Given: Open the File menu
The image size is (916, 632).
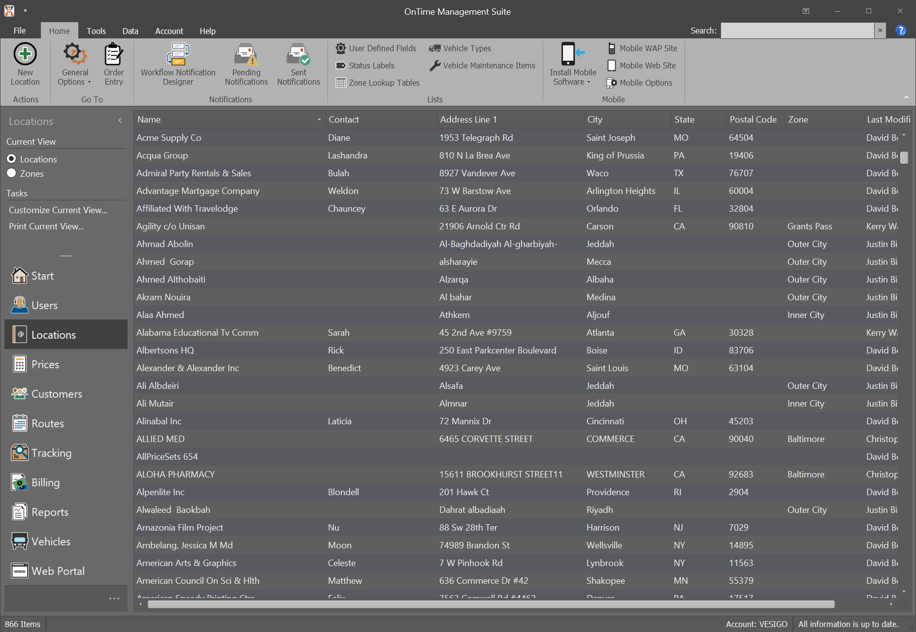Looking at the screenshot, I should click(x=20, y=31).
